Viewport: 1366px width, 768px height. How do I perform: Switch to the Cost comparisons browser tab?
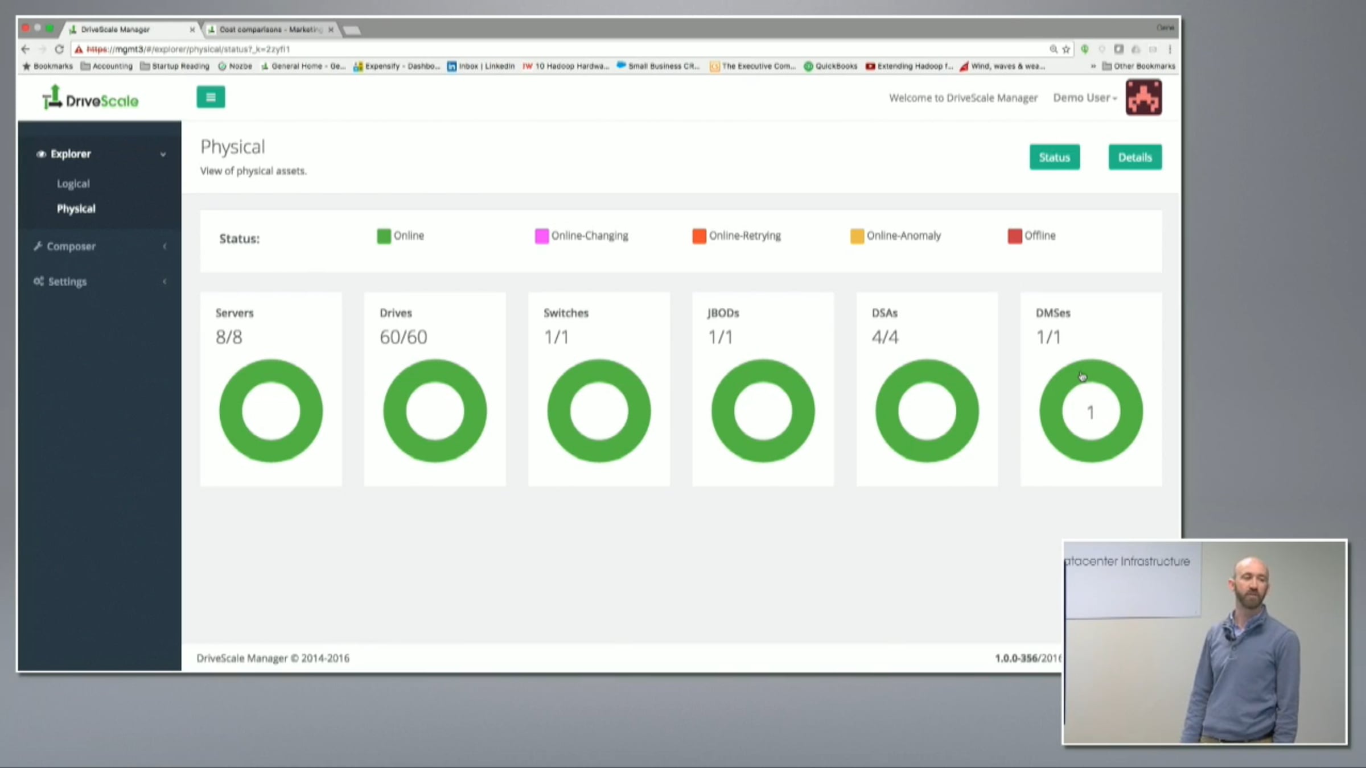[x=271, y=30]
